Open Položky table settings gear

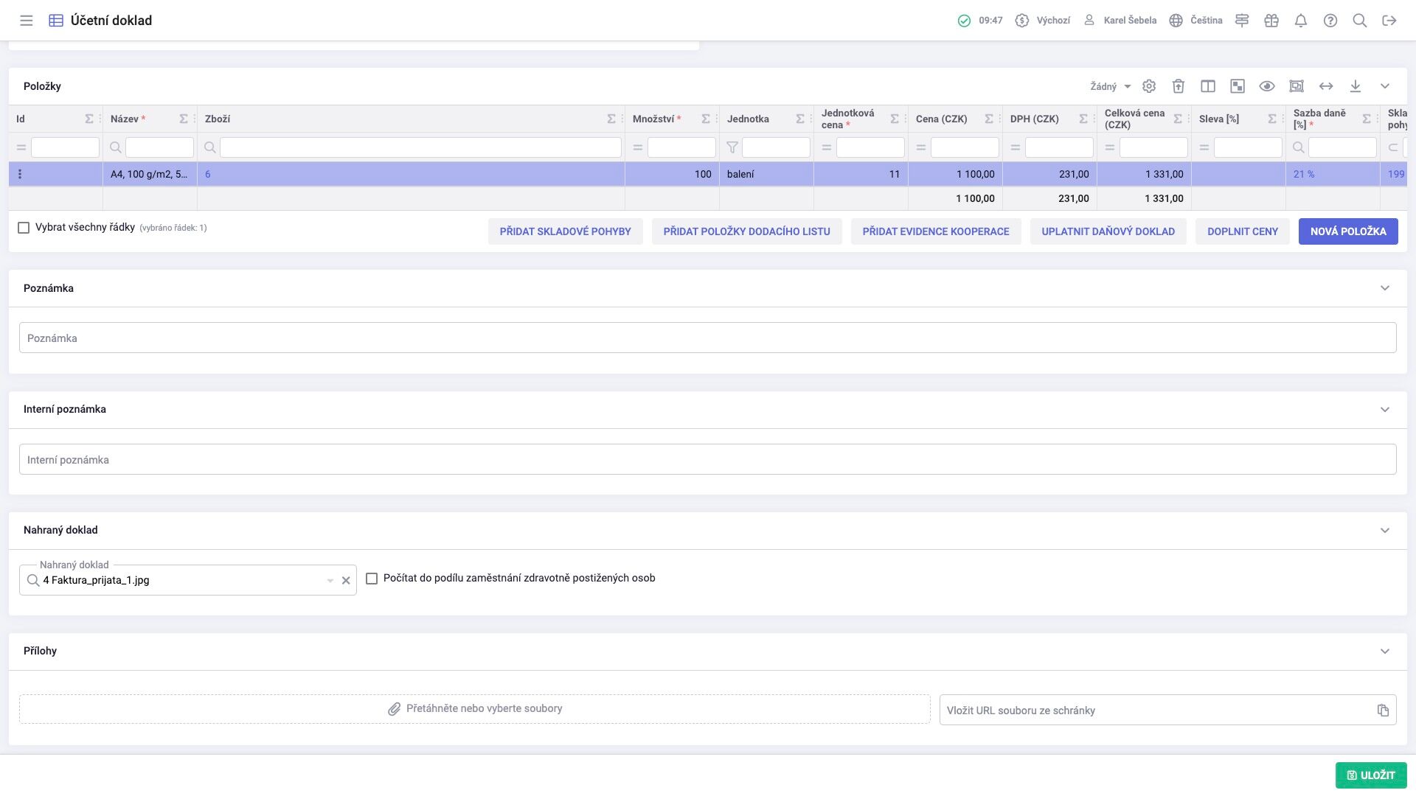pyautogui.click(x=1148, y=86)
